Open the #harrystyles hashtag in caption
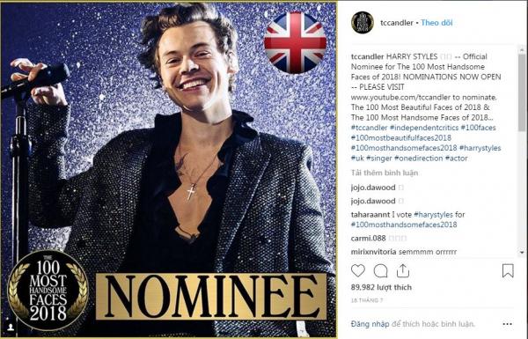 pos(480,148)
